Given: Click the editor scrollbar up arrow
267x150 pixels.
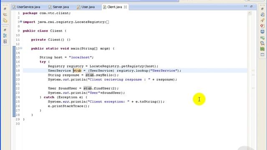Looking at the screenshot, I should (x=249, y=13).
